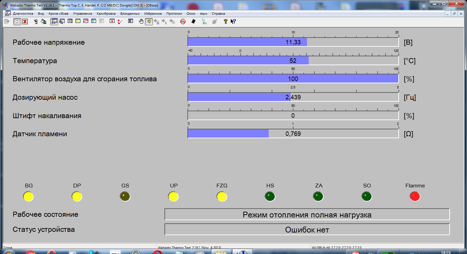This screenshot has width=467, height=254.
Task: Click the 'Температура' label
Action: click(35, 61)
